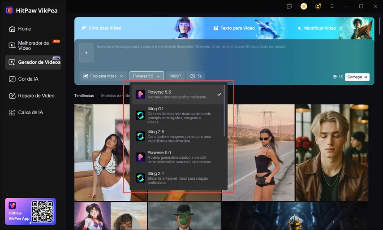This screenshot has width=383, height=230.
Task: Open the blond man in leather jacket thumbnail
Action: pos(332,152)
